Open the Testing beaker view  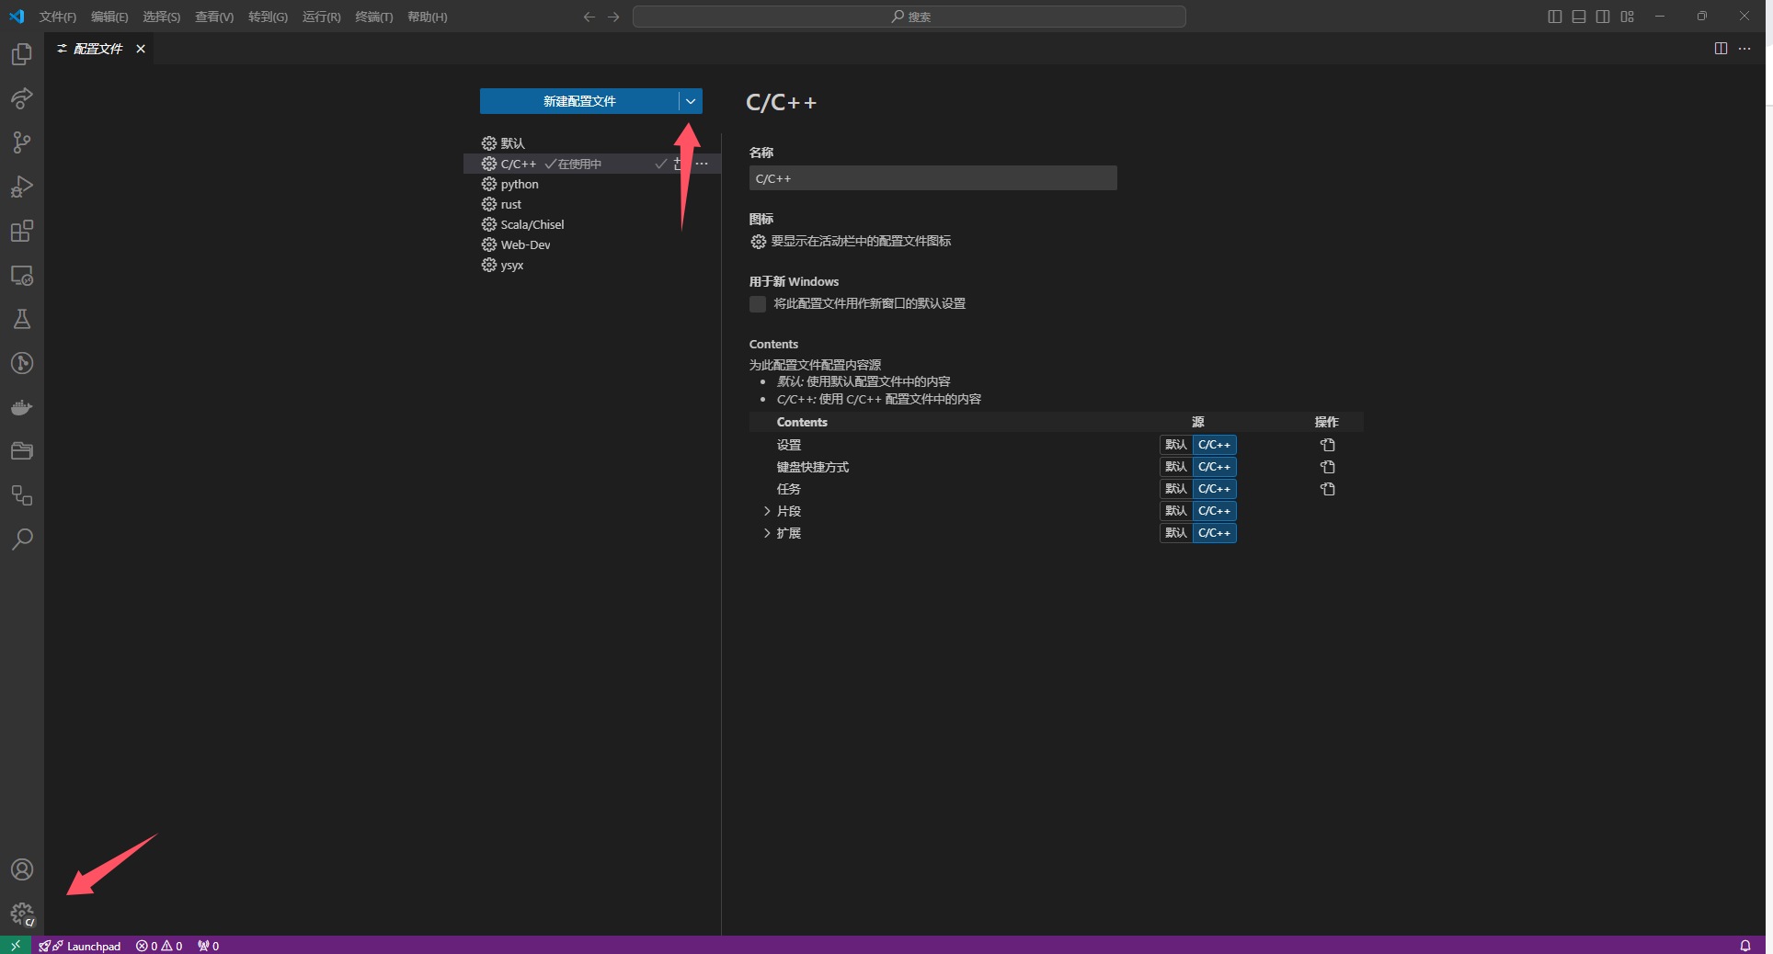coord(22,319)
